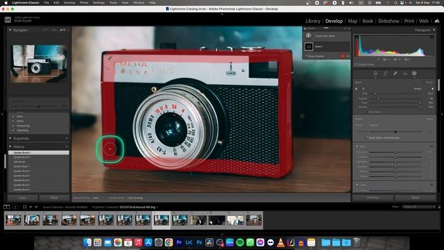
Task: Open the Map module
Action: [352, 21]
